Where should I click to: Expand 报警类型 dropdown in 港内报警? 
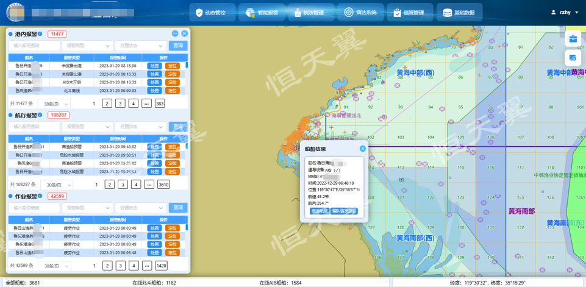point(88,46)
